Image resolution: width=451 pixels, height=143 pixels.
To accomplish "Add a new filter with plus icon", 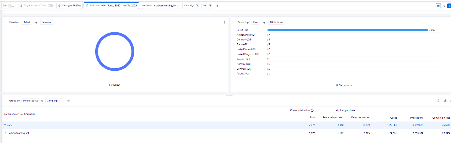I will [x=217, y=6].
